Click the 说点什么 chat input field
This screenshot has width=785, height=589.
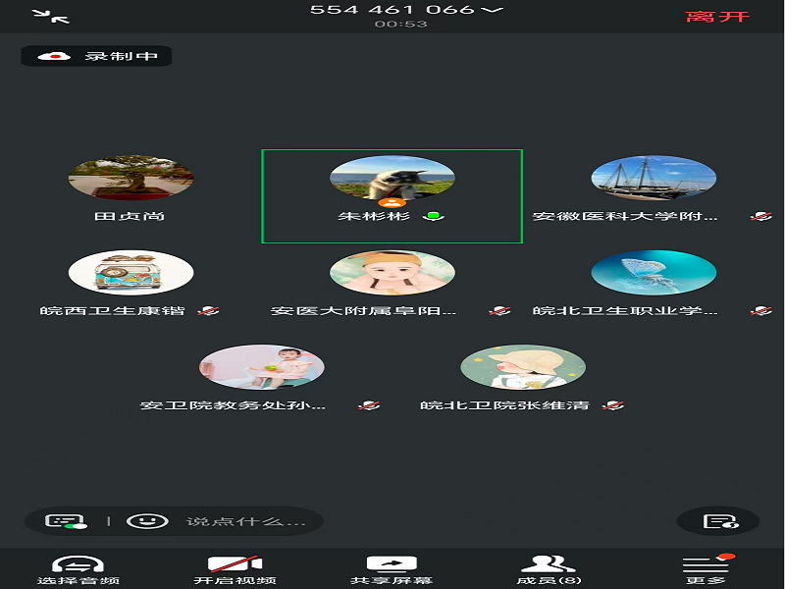tap(246, 521)
